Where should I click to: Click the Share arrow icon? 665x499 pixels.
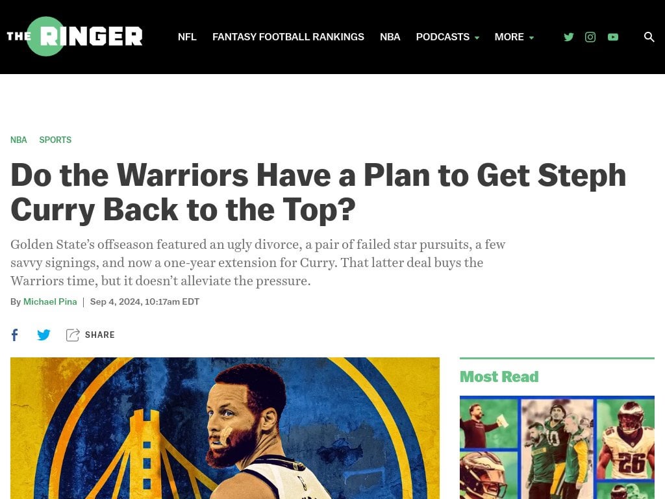click(x=73, y=335)
